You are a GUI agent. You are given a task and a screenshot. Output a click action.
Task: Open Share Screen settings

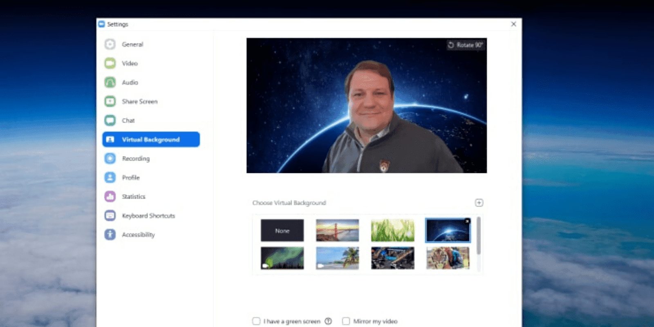pos(139,101)
